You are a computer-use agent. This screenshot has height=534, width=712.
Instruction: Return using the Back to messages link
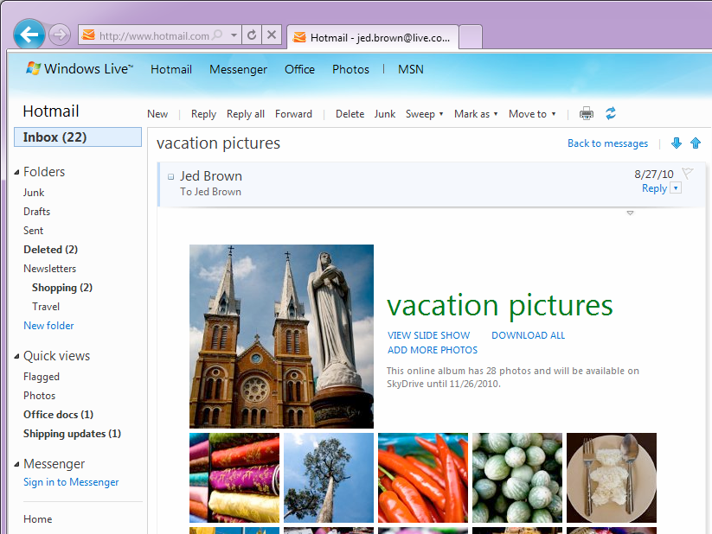pyautogui.click(x=607, y=143)
